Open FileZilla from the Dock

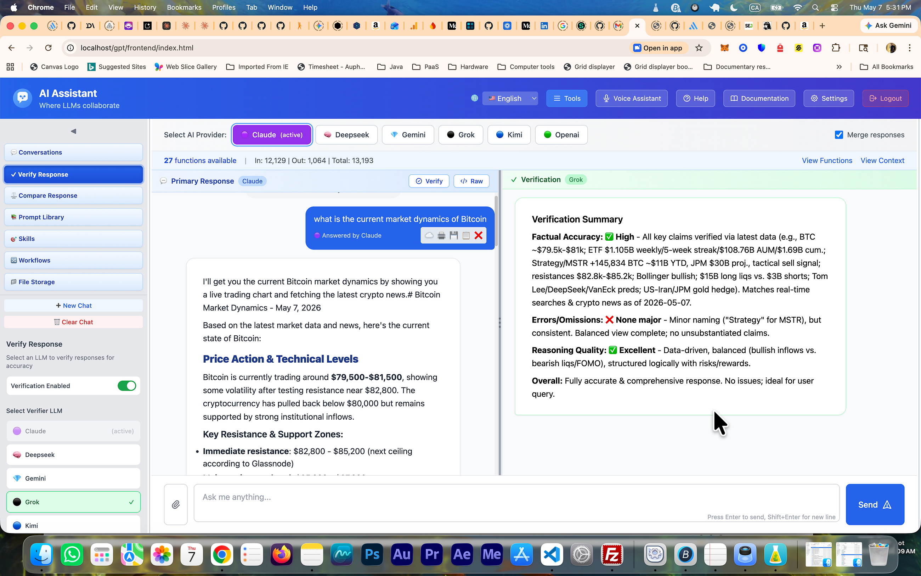pyautogui.click(x=612, y=554)
